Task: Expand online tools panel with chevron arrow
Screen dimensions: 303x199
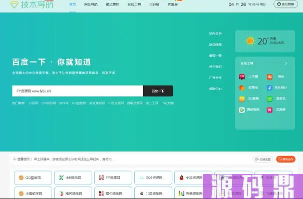Action: click(x=286, y=63)
